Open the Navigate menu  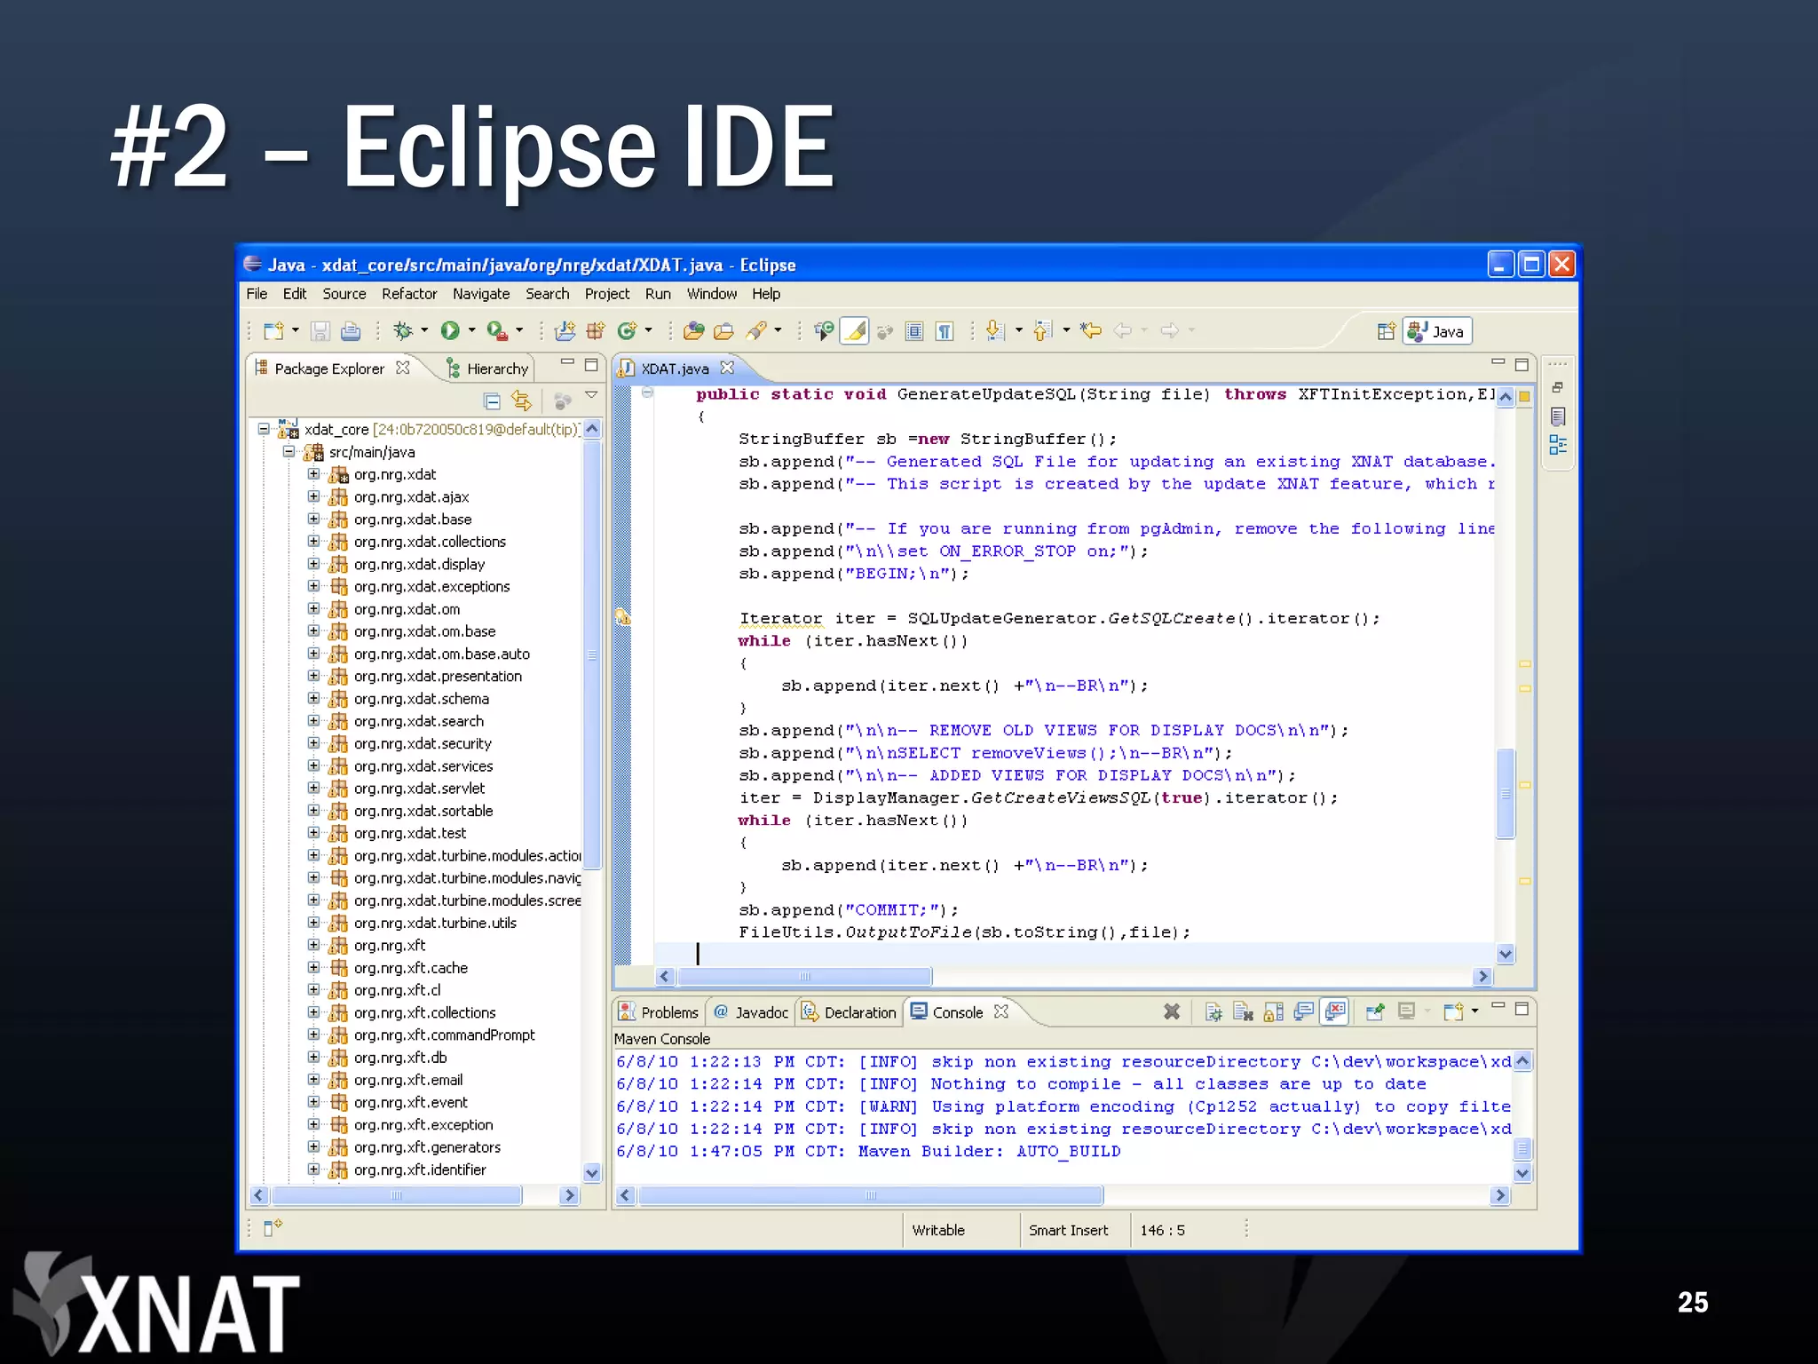tap(481, 294)
